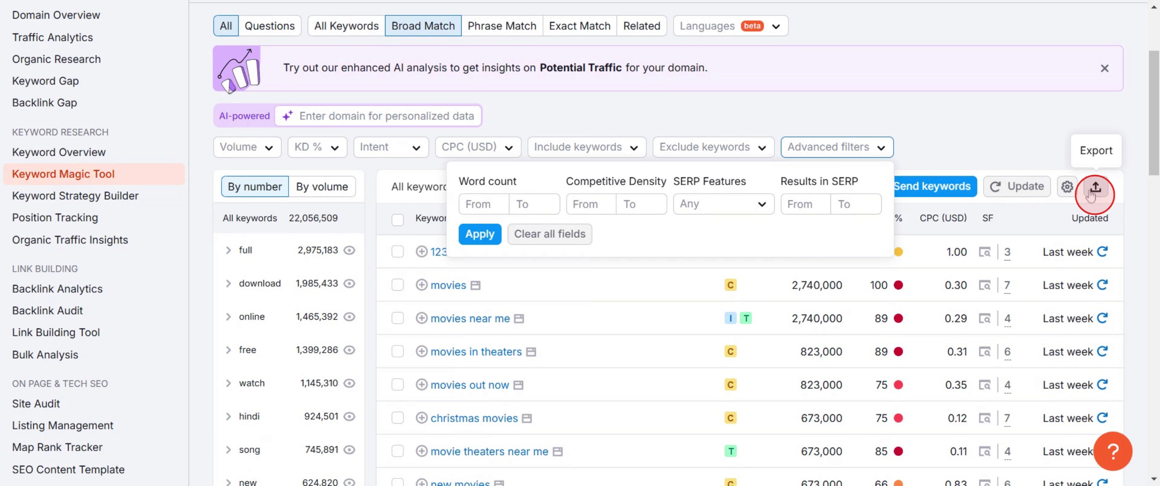Refresh the movies out now row

click(x=1102, y=385)
